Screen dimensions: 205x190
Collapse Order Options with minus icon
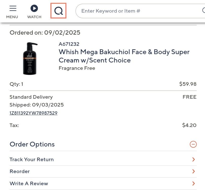pyautogui.click(x=193, y=144)
